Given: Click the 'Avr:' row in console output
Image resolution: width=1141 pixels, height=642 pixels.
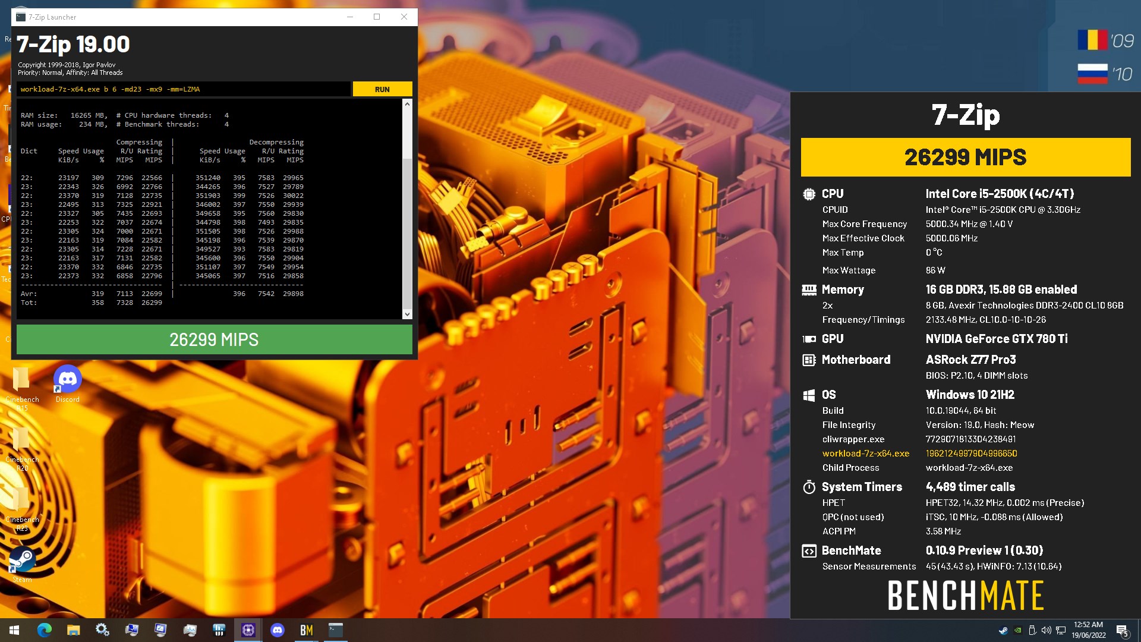Looking at the screenshot, I should click(x=162, y=294).
